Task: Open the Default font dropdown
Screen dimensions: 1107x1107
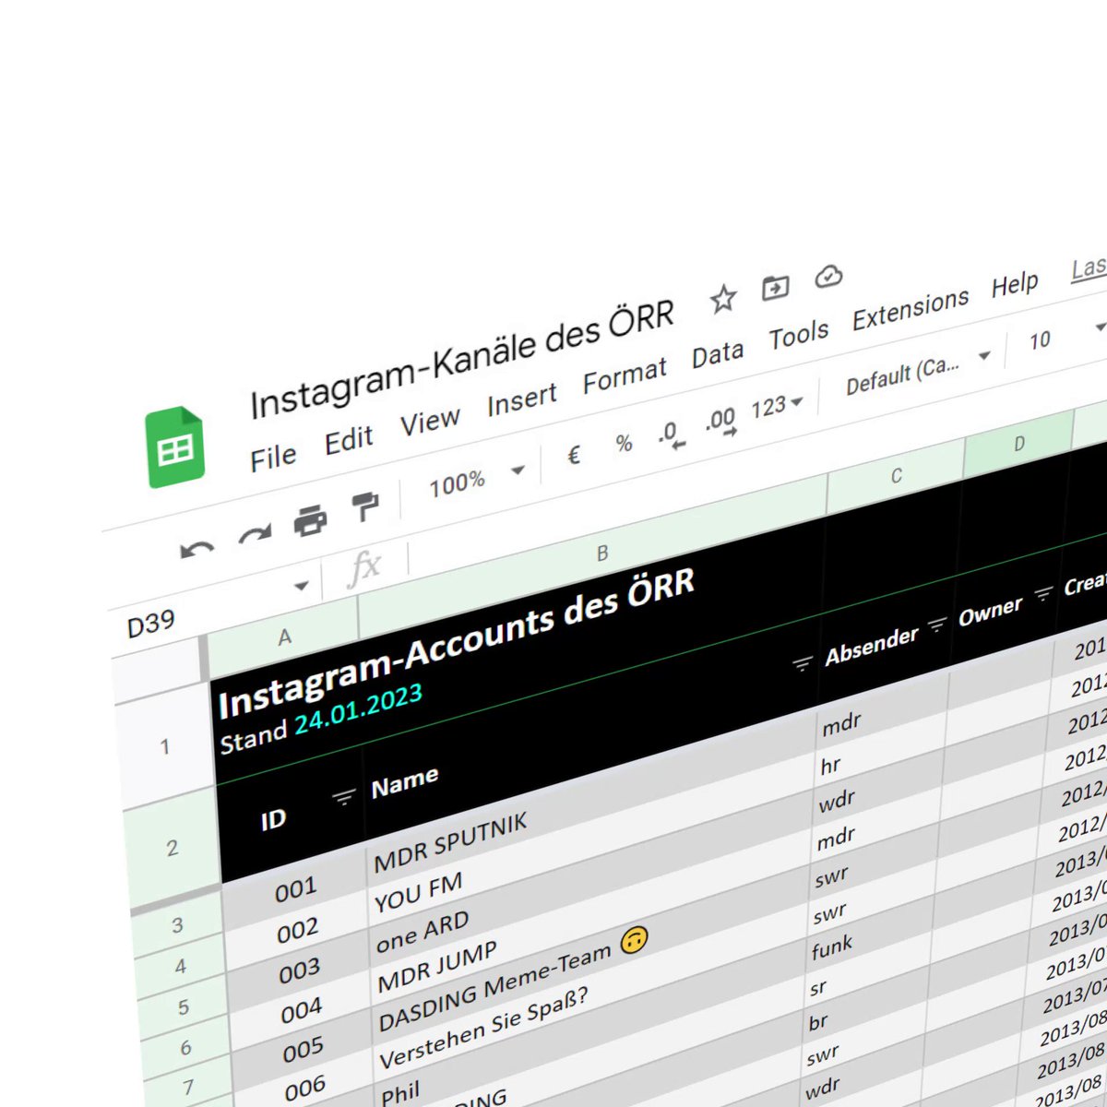Action: [x=918, y=371]
